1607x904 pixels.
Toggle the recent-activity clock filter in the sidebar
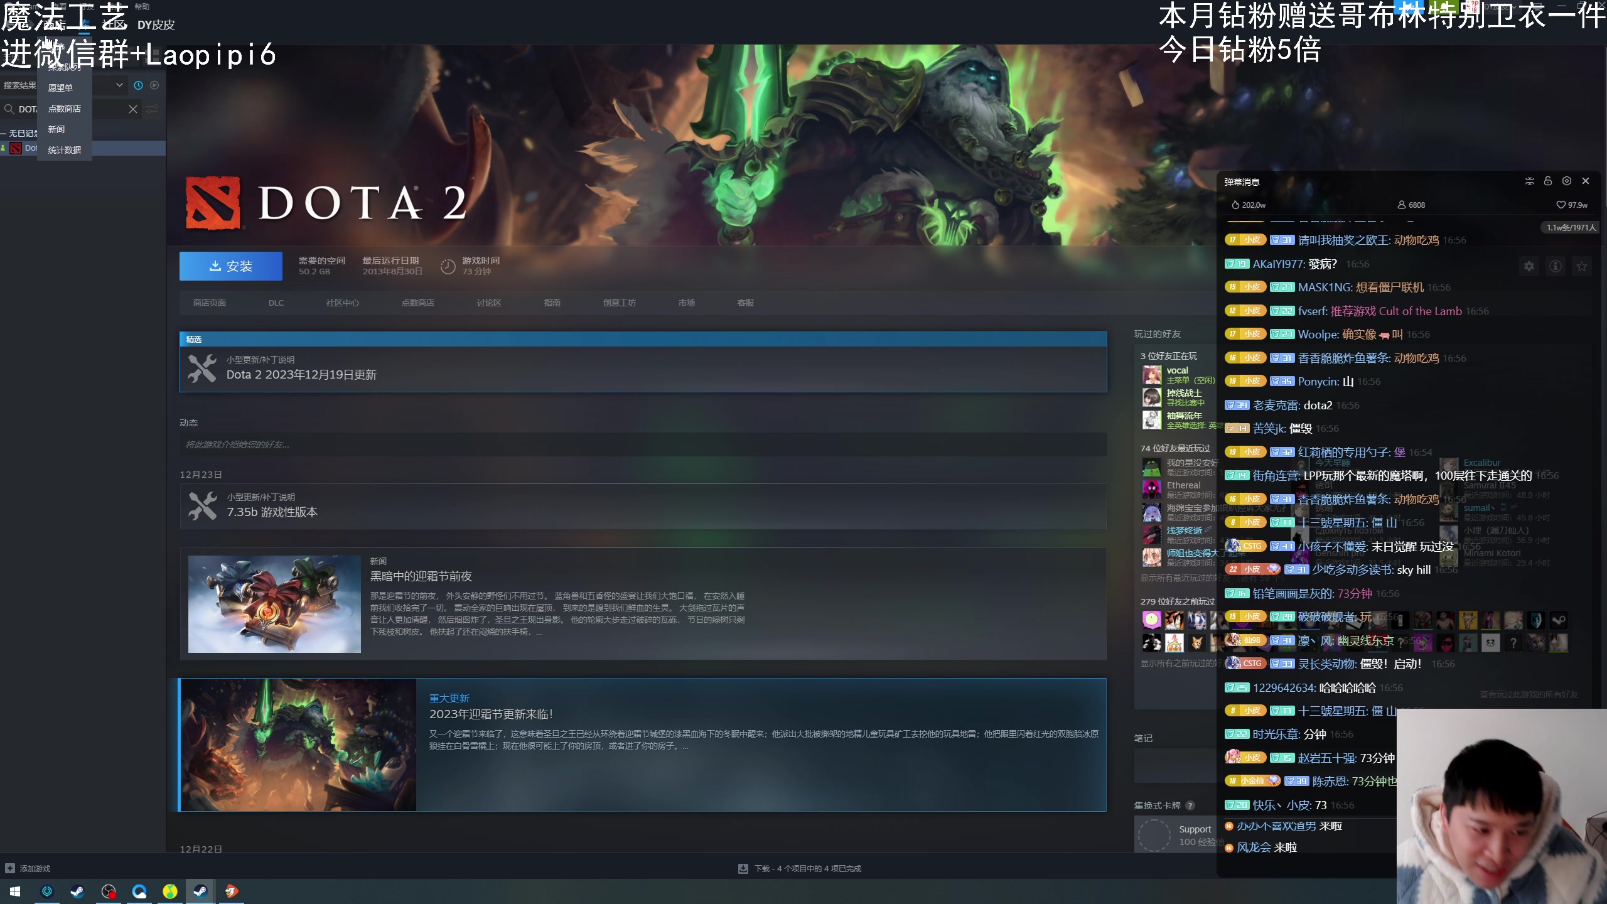138,85
